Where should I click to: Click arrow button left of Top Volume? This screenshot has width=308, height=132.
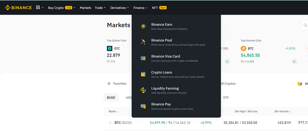(x=227, y=62)
